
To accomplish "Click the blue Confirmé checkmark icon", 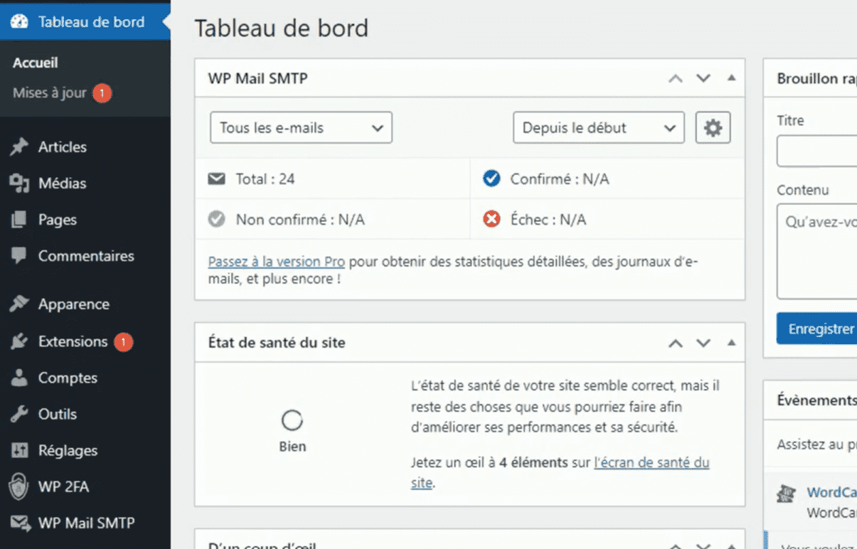I will (x=491, y=178).
